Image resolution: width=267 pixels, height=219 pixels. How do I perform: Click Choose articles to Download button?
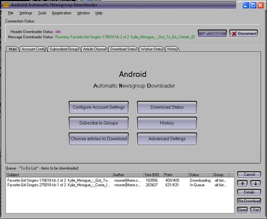[98, 139]
